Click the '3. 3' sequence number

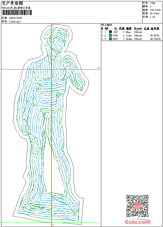tap(104, 39)
